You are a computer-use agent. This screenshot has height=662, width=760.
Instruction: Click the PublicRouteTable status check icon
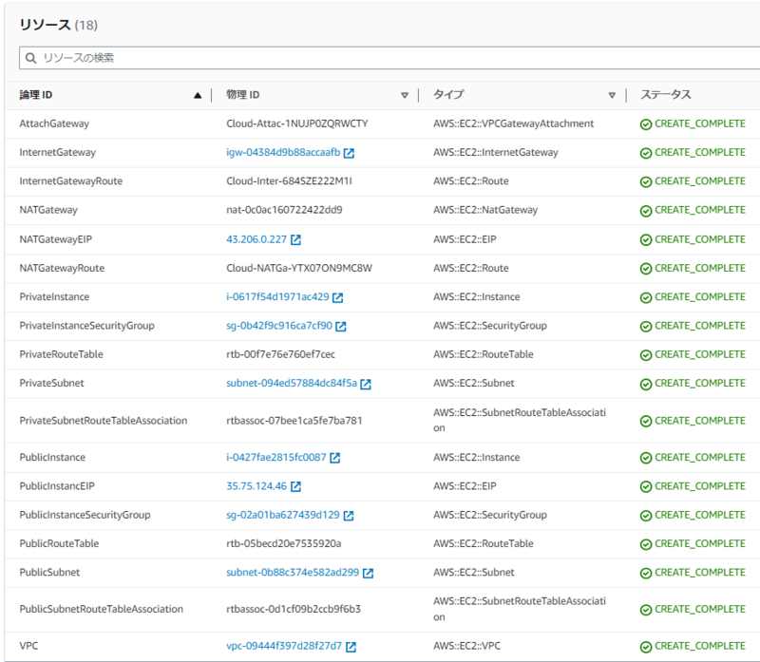[x=646, y=544]
